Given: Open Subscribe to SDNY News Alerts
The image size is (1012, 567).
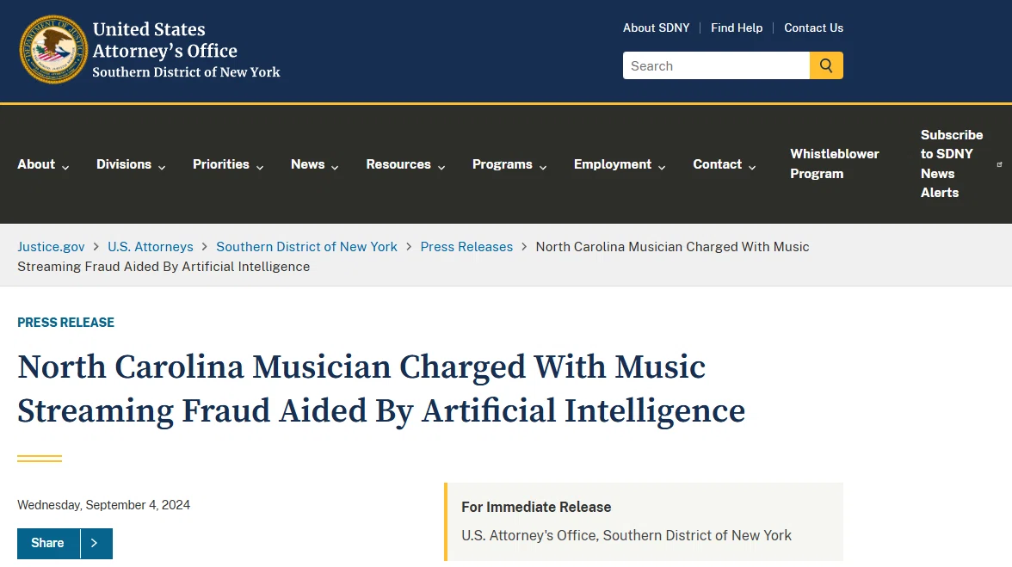Looking at the screenshot, I should tap(952, 163).
